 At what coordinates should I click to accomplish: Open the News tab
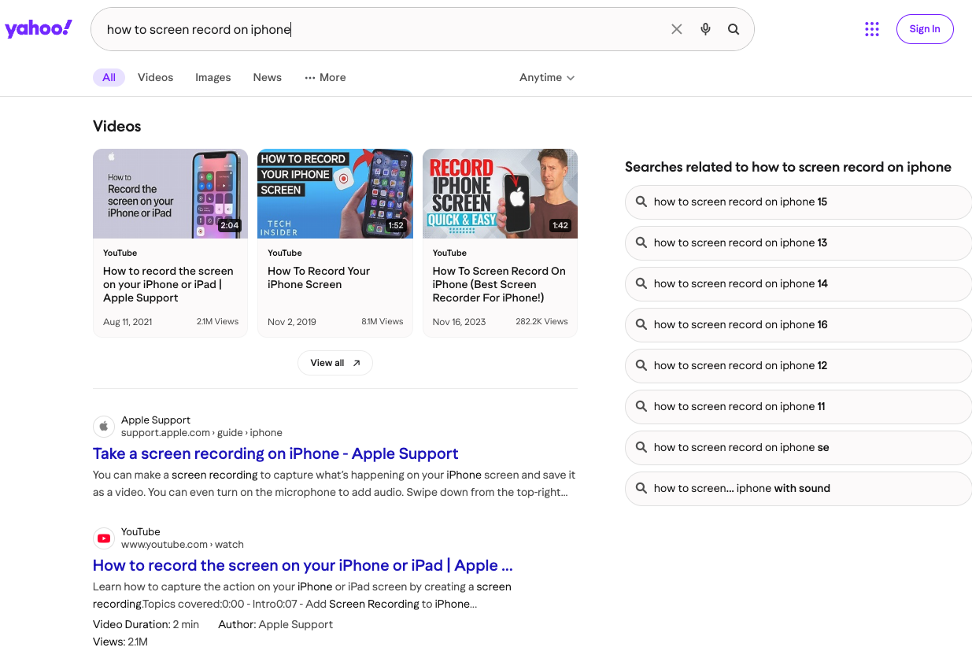point(268,77)
